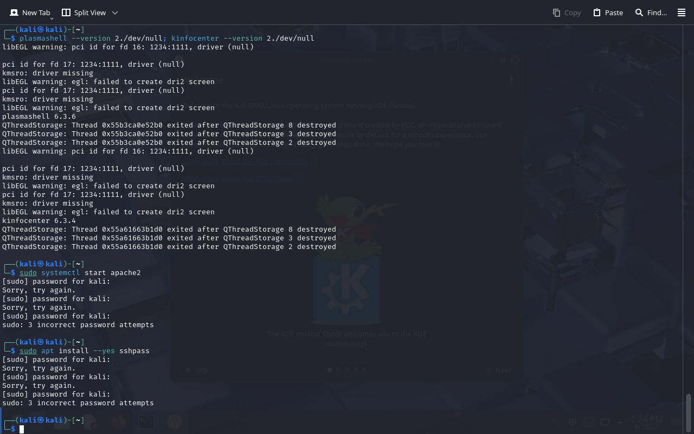Click the Copy toolbar button

pyautogui.click(x=567, y=12)
